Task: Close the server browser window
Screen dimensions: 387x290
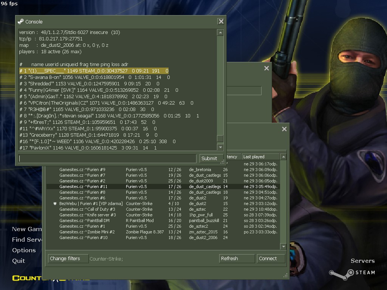Action: click(x=284, y=129)
